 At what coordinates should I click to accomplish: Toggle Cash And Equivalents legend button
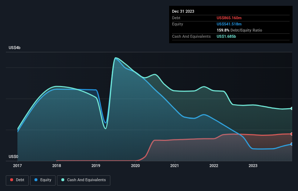pos(83,180)
